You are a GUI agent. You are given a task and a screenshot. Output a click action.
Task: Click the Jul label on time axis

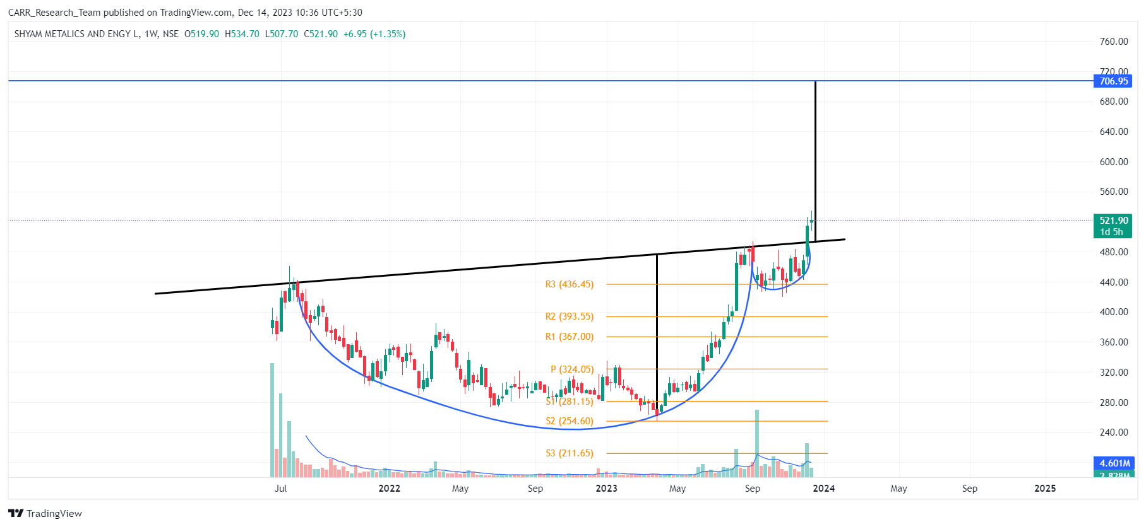[x=281, y=489]
